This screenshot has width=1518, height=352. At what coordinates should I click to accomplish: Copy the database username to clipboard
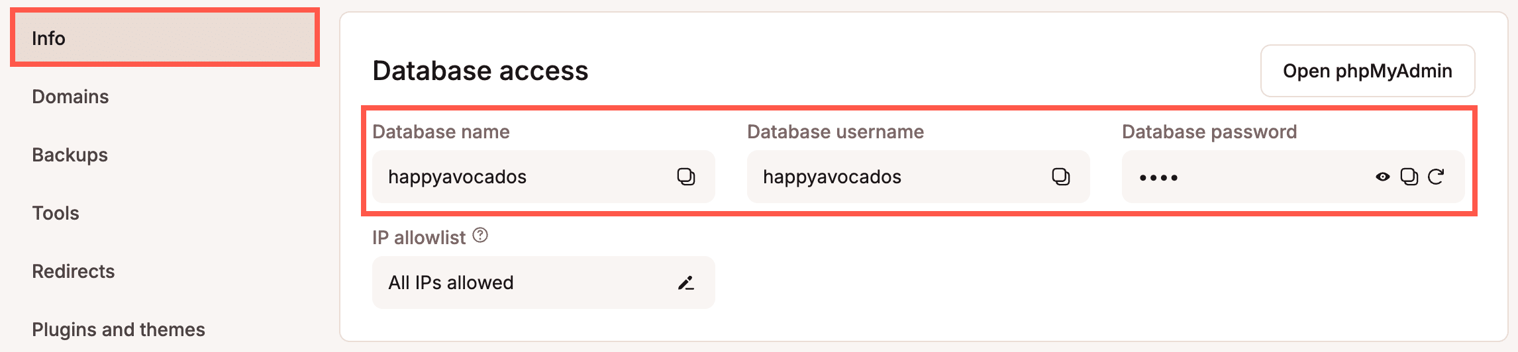(x=1061, y=177)
